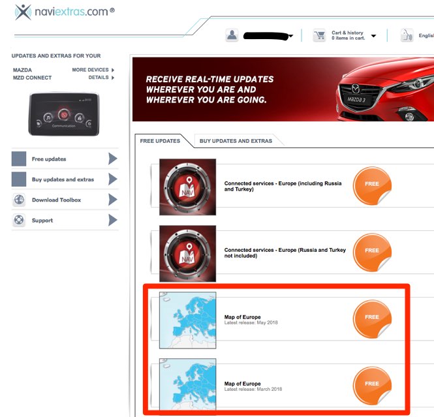Screen dimensions: 434x417
Task: Click the English language label
Action: tap(426, 36)
